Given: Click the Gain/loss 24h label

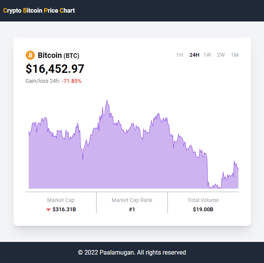Looking at the screenshot, I should 43,81.
